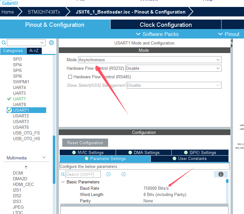
Task: Click the Baud Rate value 750000 Bits/s
Action: tap(156, 188)
